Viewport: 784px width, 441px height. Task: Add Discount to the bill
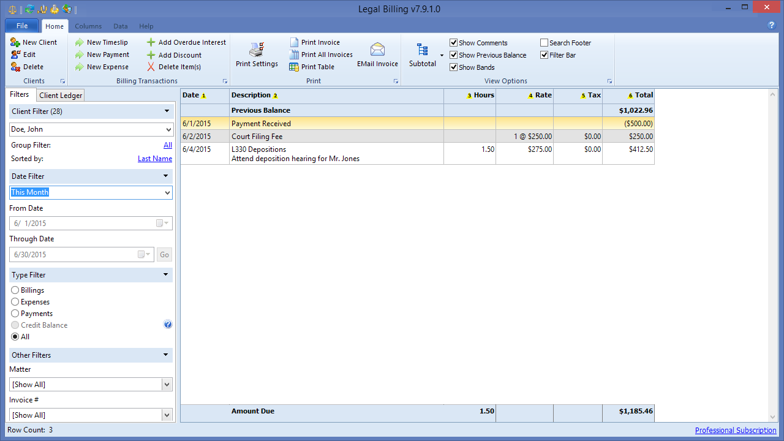pos(174,55)
